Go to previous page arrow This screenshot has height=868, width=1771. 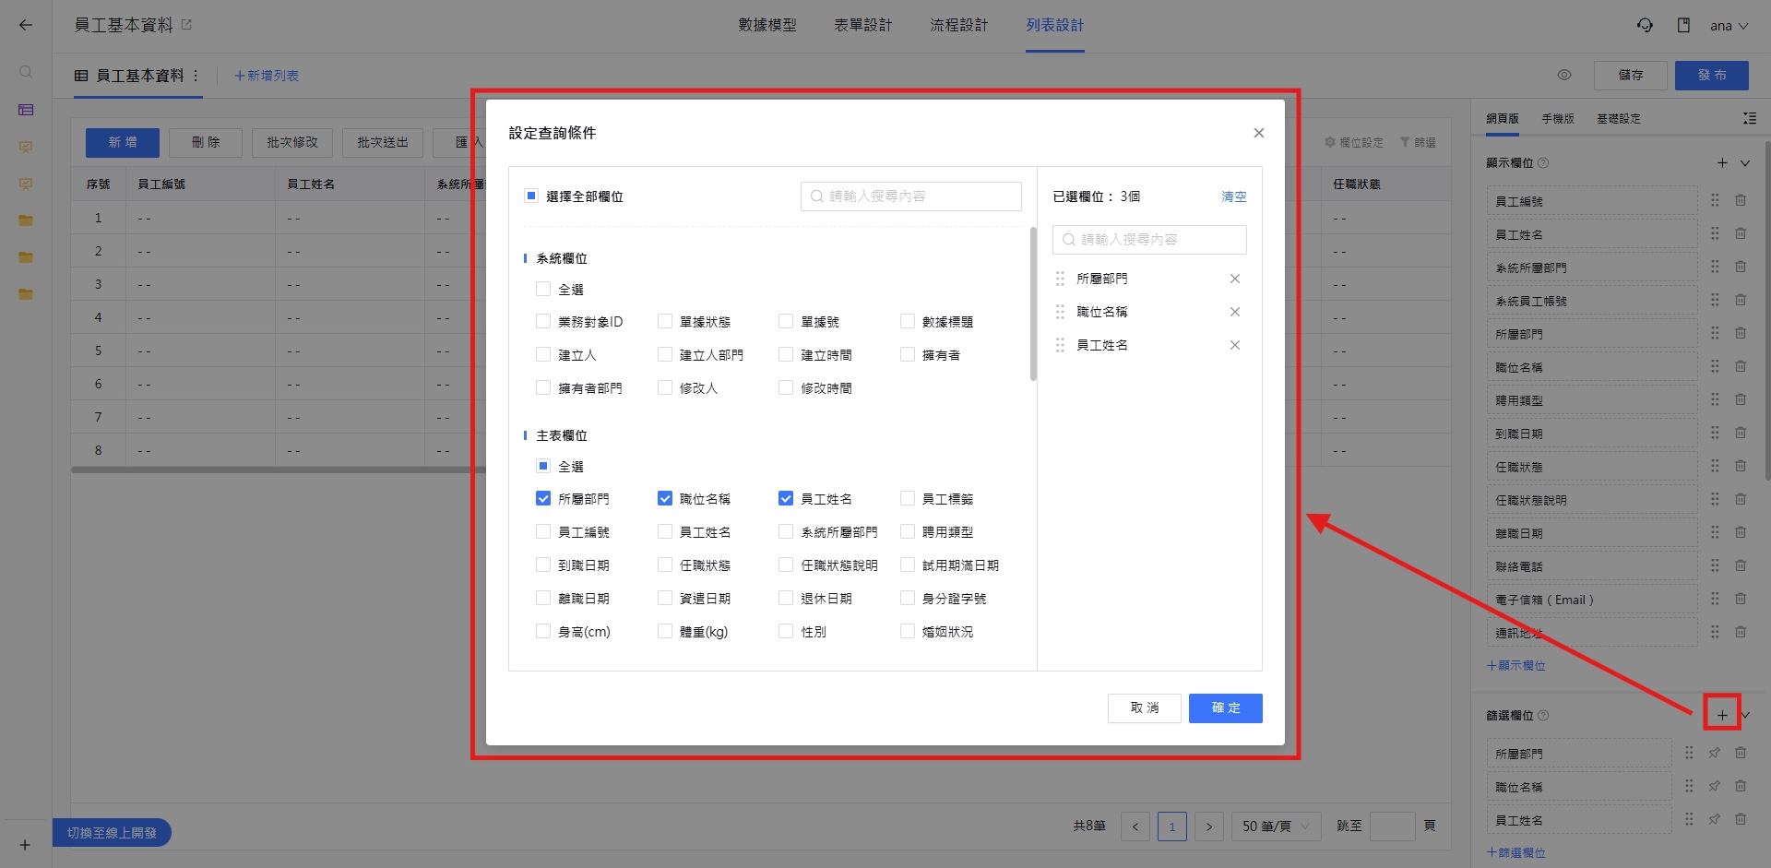(x=1135, y=826)
